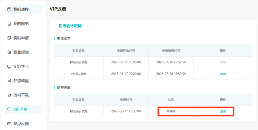Screen dimensions: 258x130
Task: Open 职业规划 menu label
Action: pyautogui.click(x=21, y=52)
